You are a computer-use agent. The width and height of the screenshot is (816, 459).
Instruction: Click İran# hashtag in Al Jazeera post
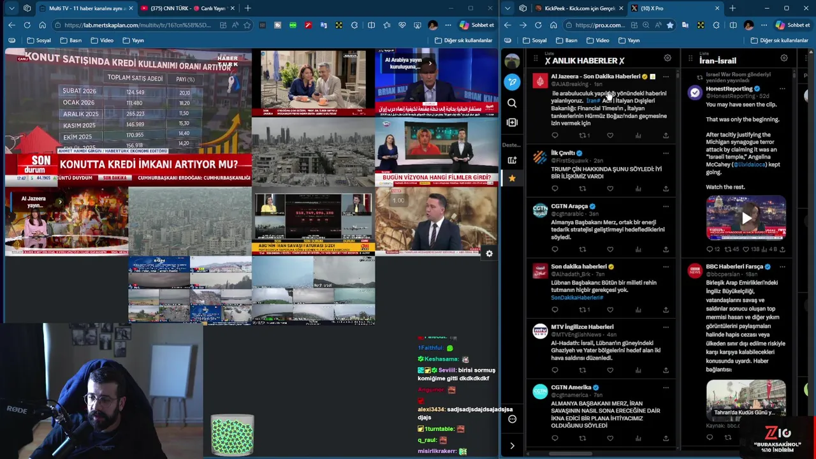click(x=594, y=101)
